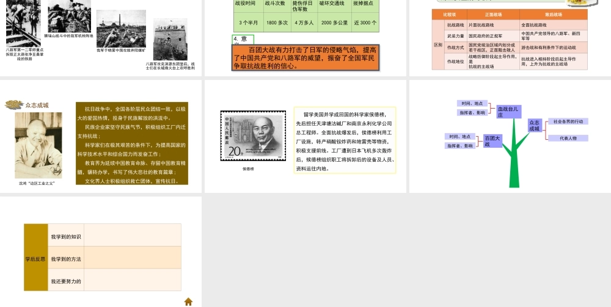Click the 比较项 header in comparison table
The height and width of the screenshot is (307, 611).
pos(449,15)
